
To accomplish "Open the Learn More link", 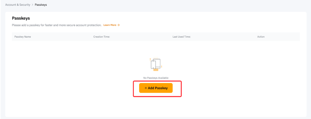I will point(110,25).
